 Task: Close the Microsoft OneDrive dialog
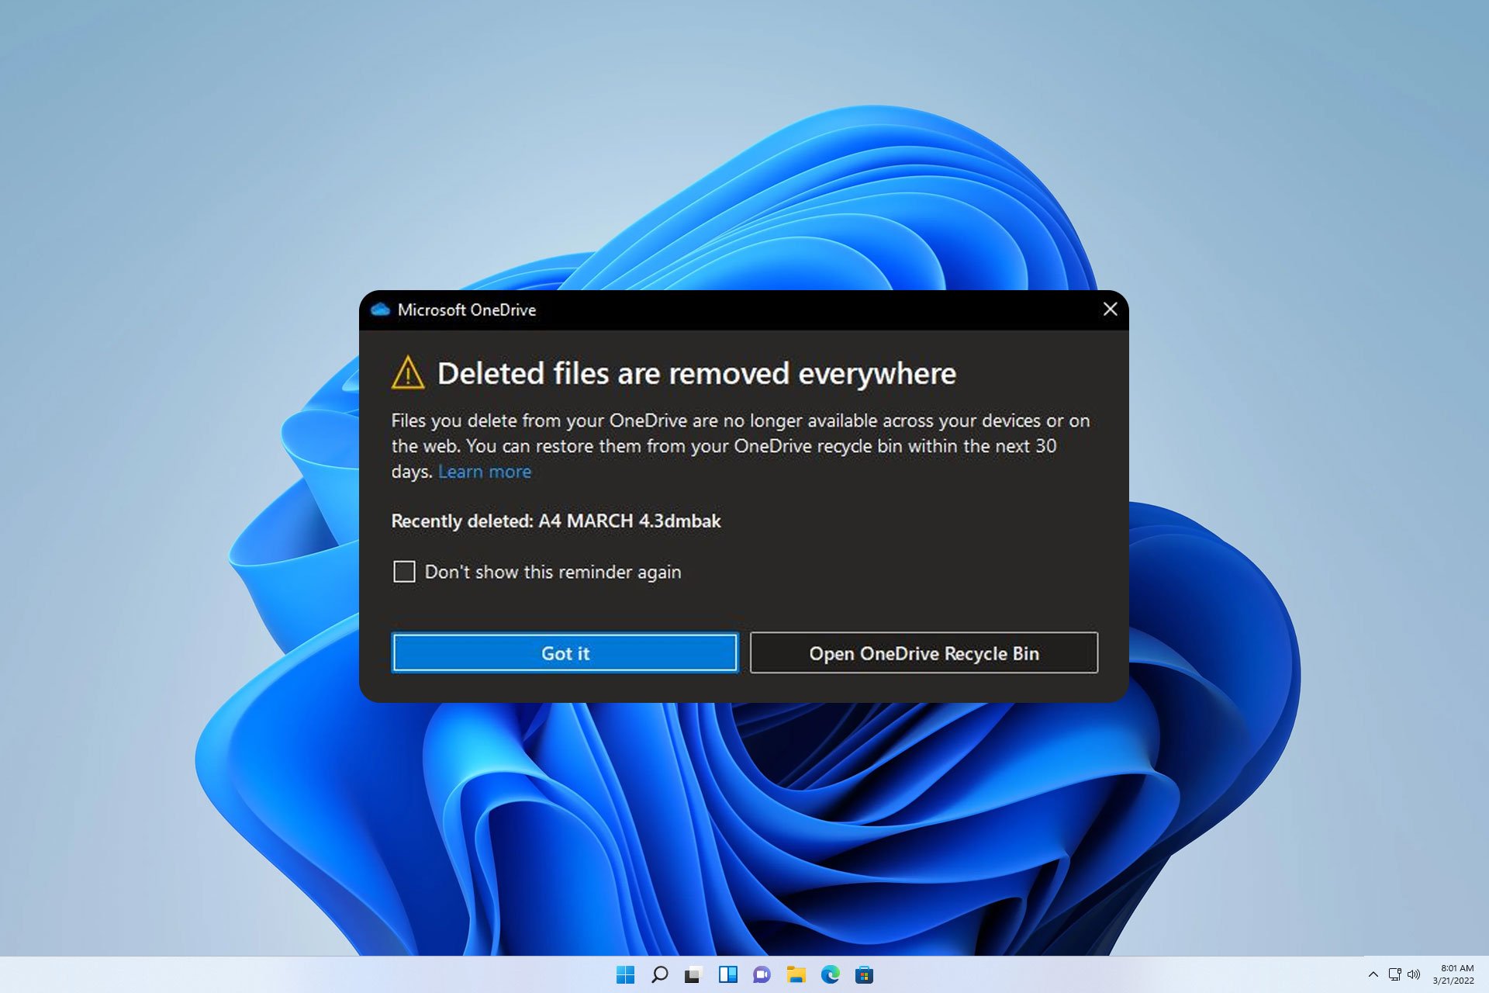(1109, 310)
